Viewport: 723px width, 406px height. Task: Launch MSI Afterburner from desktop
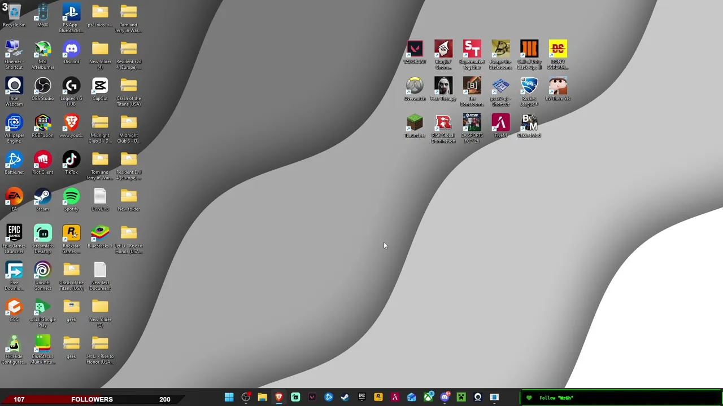[42, 55]
